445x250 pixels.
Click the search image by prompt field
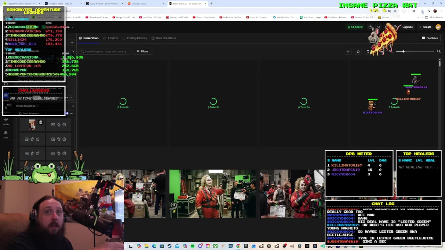pyautogui.click(x=104, y=51)
